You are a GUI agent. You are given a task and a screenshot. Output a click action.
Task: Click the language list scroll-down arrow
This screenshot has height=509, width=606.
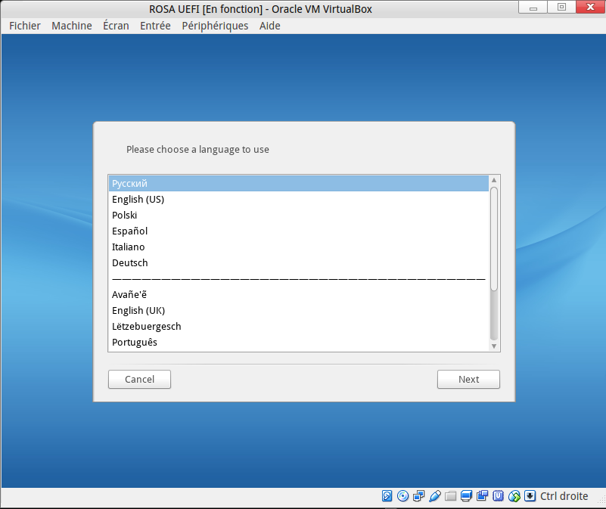(494, 346)
